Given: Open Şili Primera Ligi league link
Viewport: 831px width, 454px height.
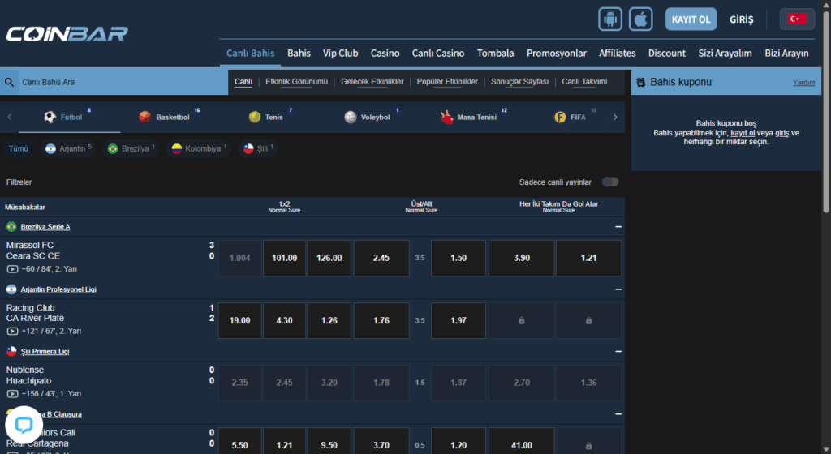Looking at the screenshot, I should point(45,352).
